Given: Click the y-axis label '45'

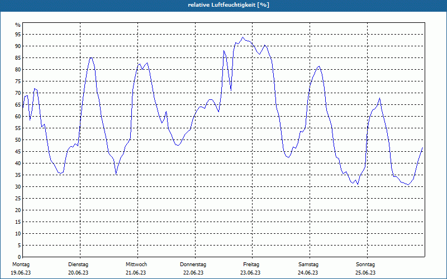Looking at the screenshot, I should pos(18,151).
